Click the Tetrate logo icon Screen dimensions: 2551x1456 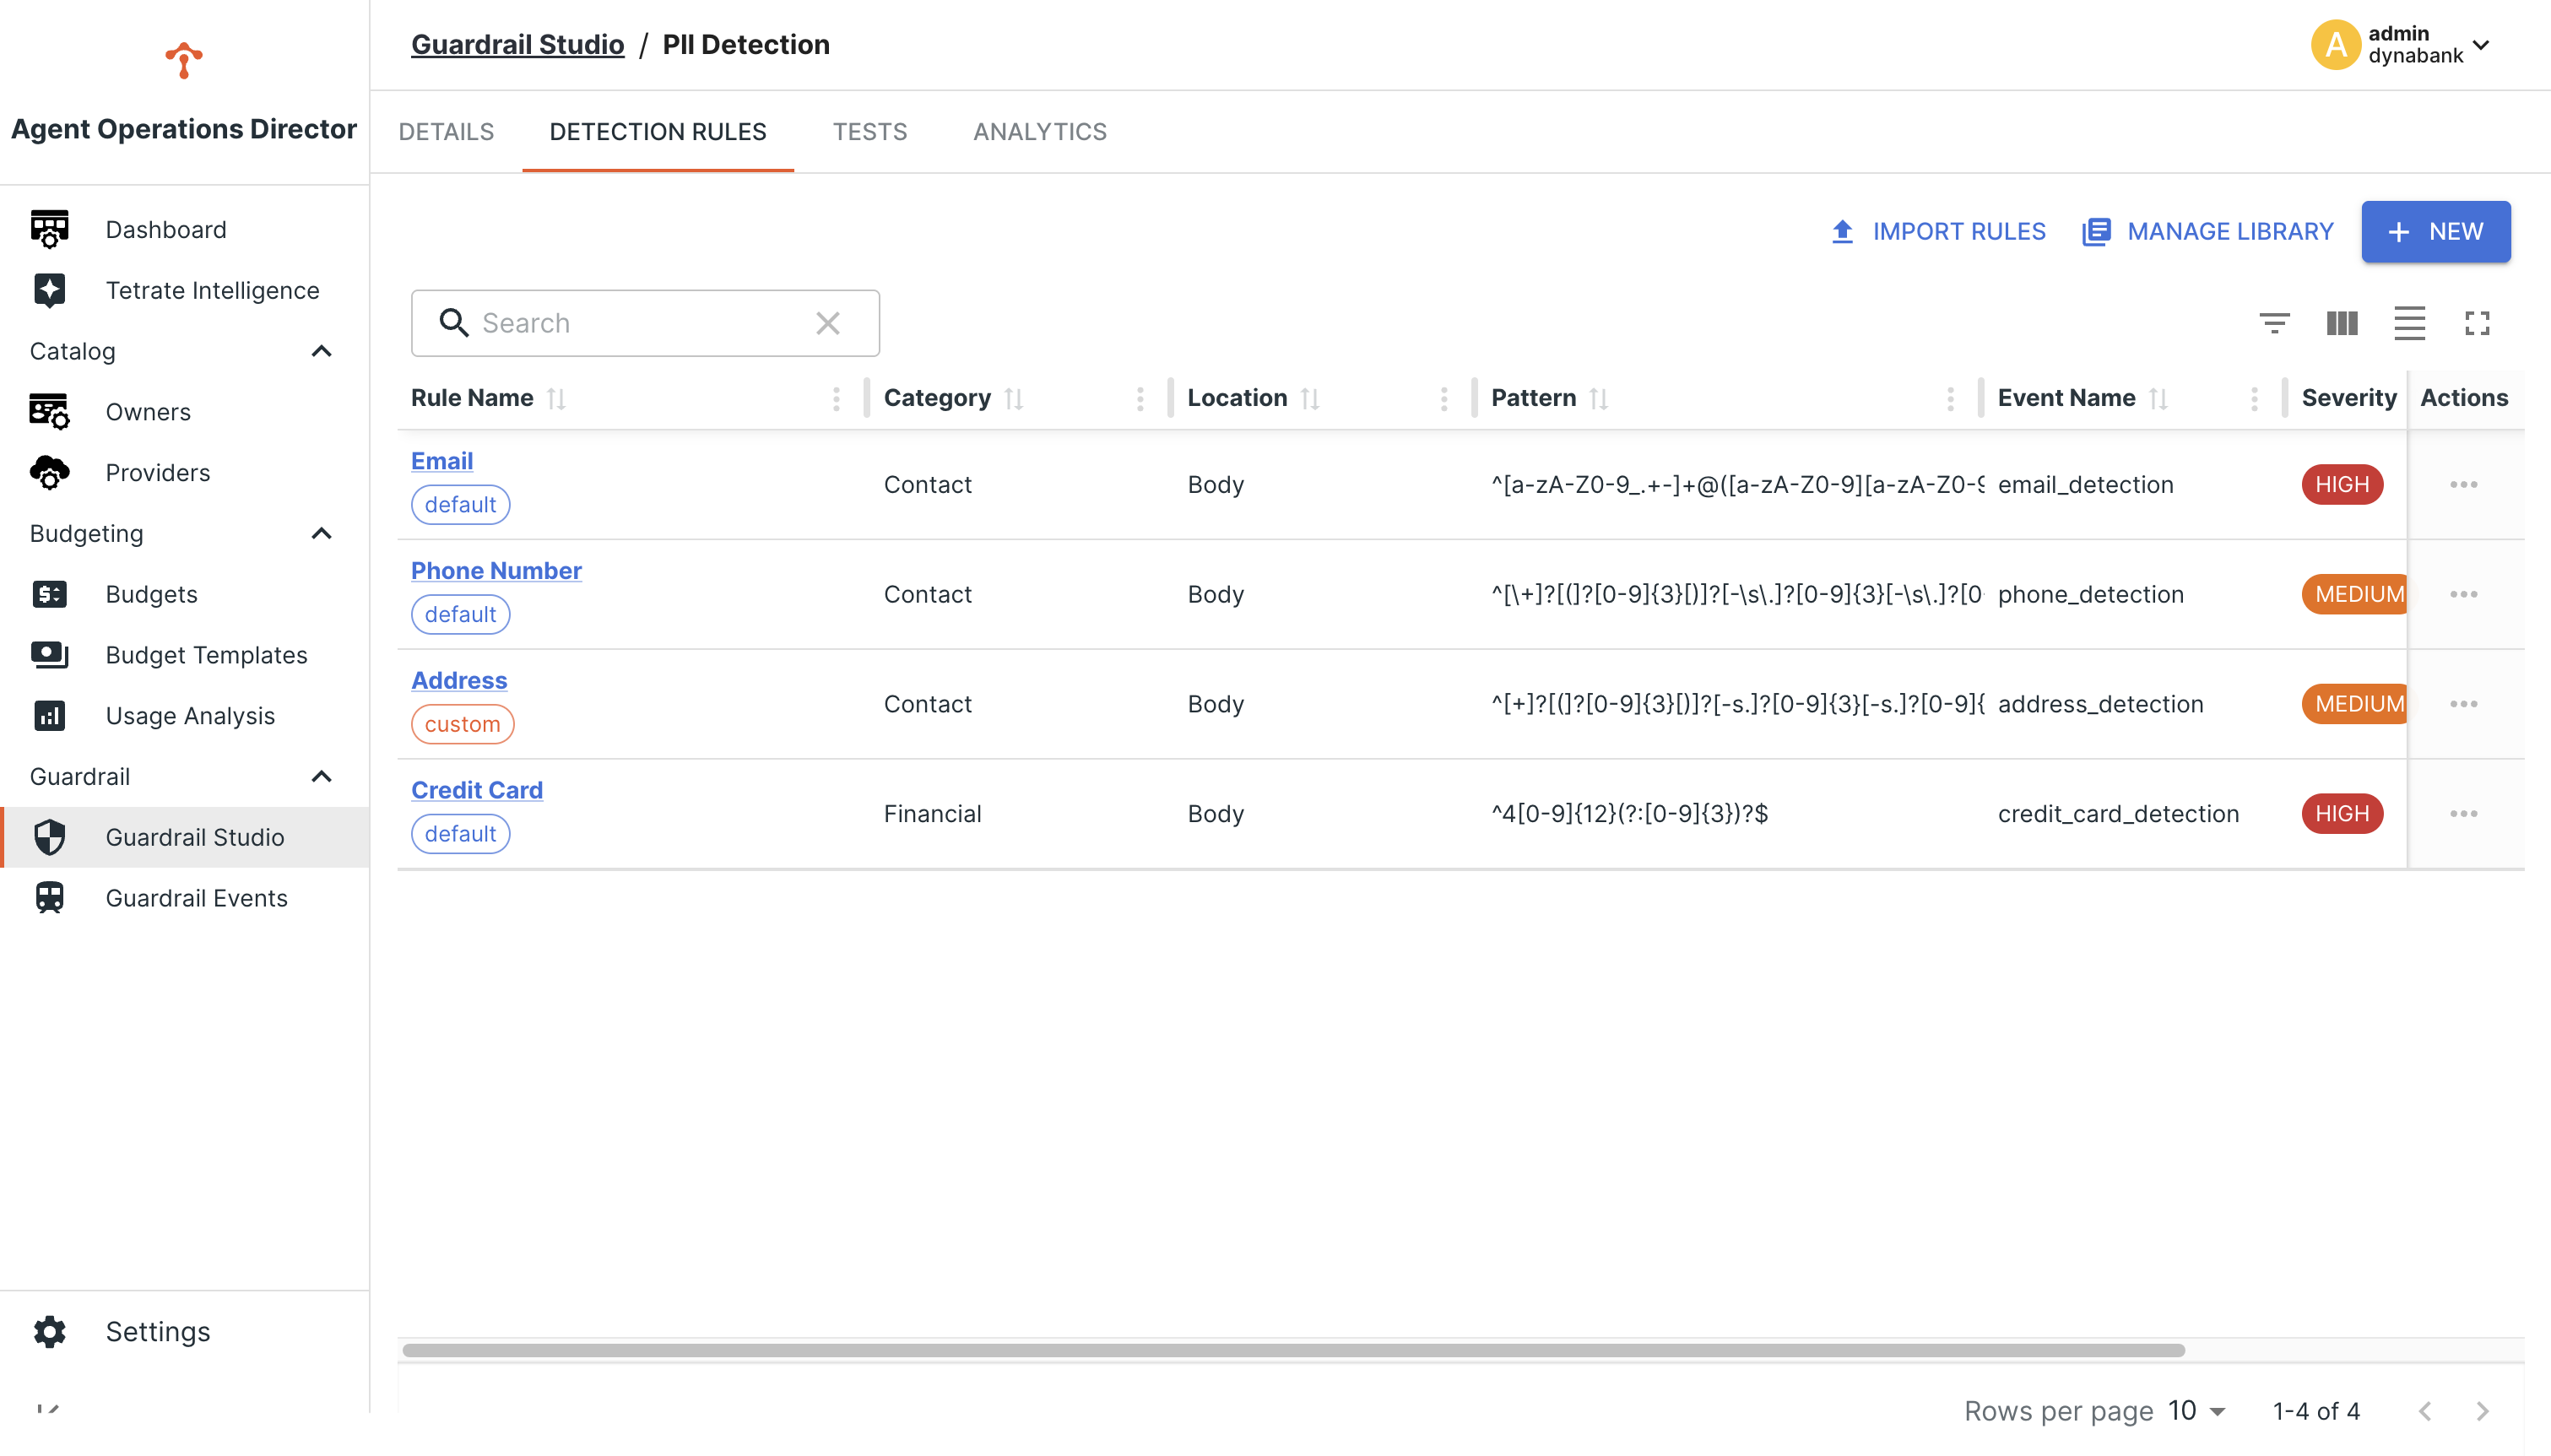coord(184,60)
